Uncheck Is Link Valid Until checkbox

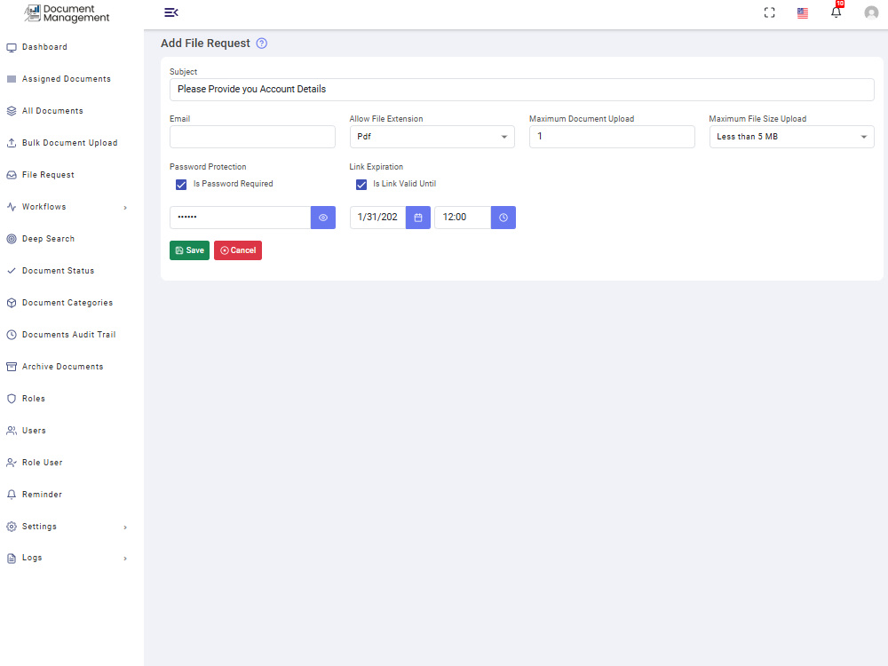[361, 185]
